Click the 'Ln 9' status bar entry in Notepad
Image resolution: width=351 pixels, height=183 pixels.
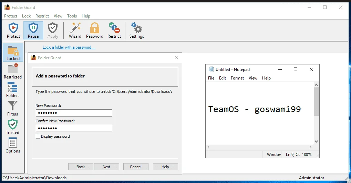pos(293,154)
